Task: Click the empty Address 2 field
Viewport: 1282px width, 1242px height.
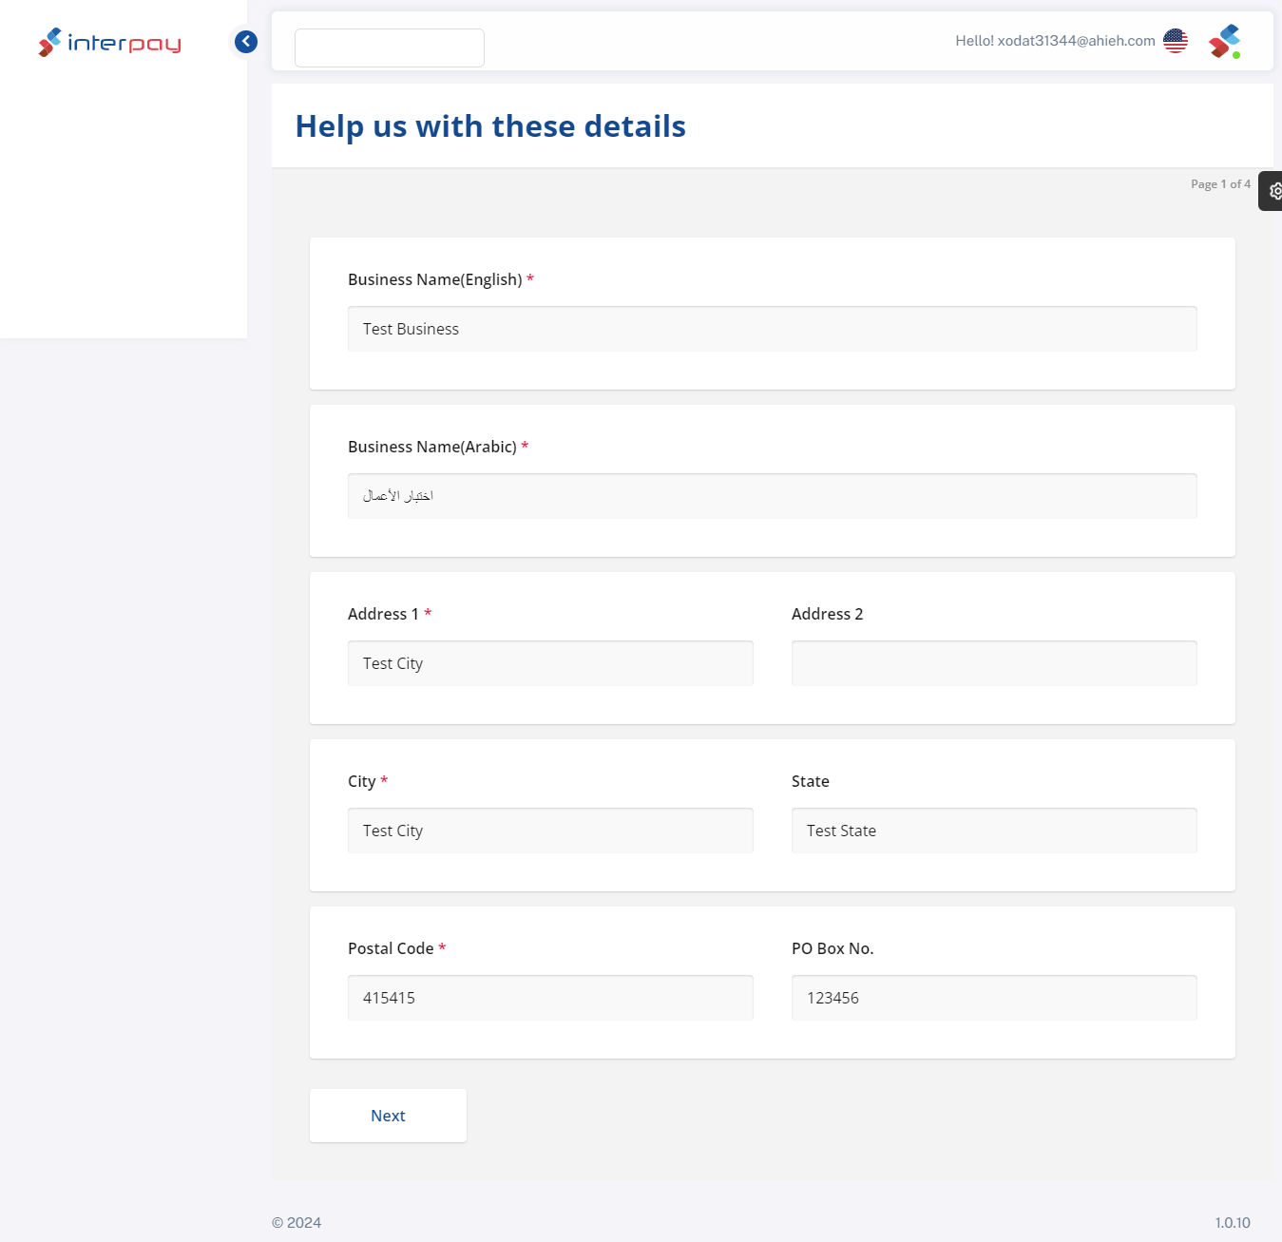Action: coord(994,663)
